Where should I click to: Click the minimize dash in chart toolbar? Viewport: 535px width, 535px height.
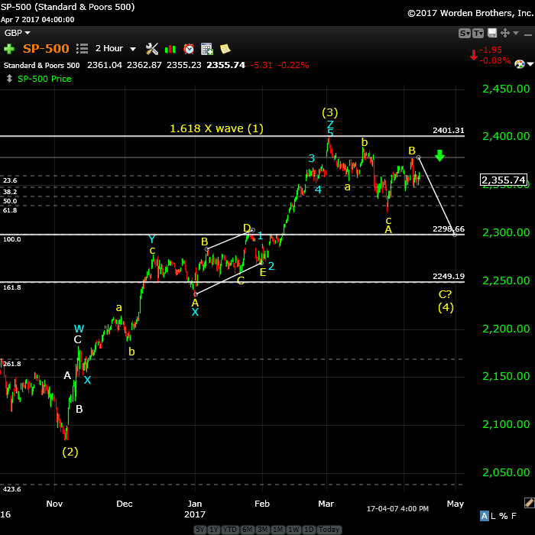pos(528,35)
